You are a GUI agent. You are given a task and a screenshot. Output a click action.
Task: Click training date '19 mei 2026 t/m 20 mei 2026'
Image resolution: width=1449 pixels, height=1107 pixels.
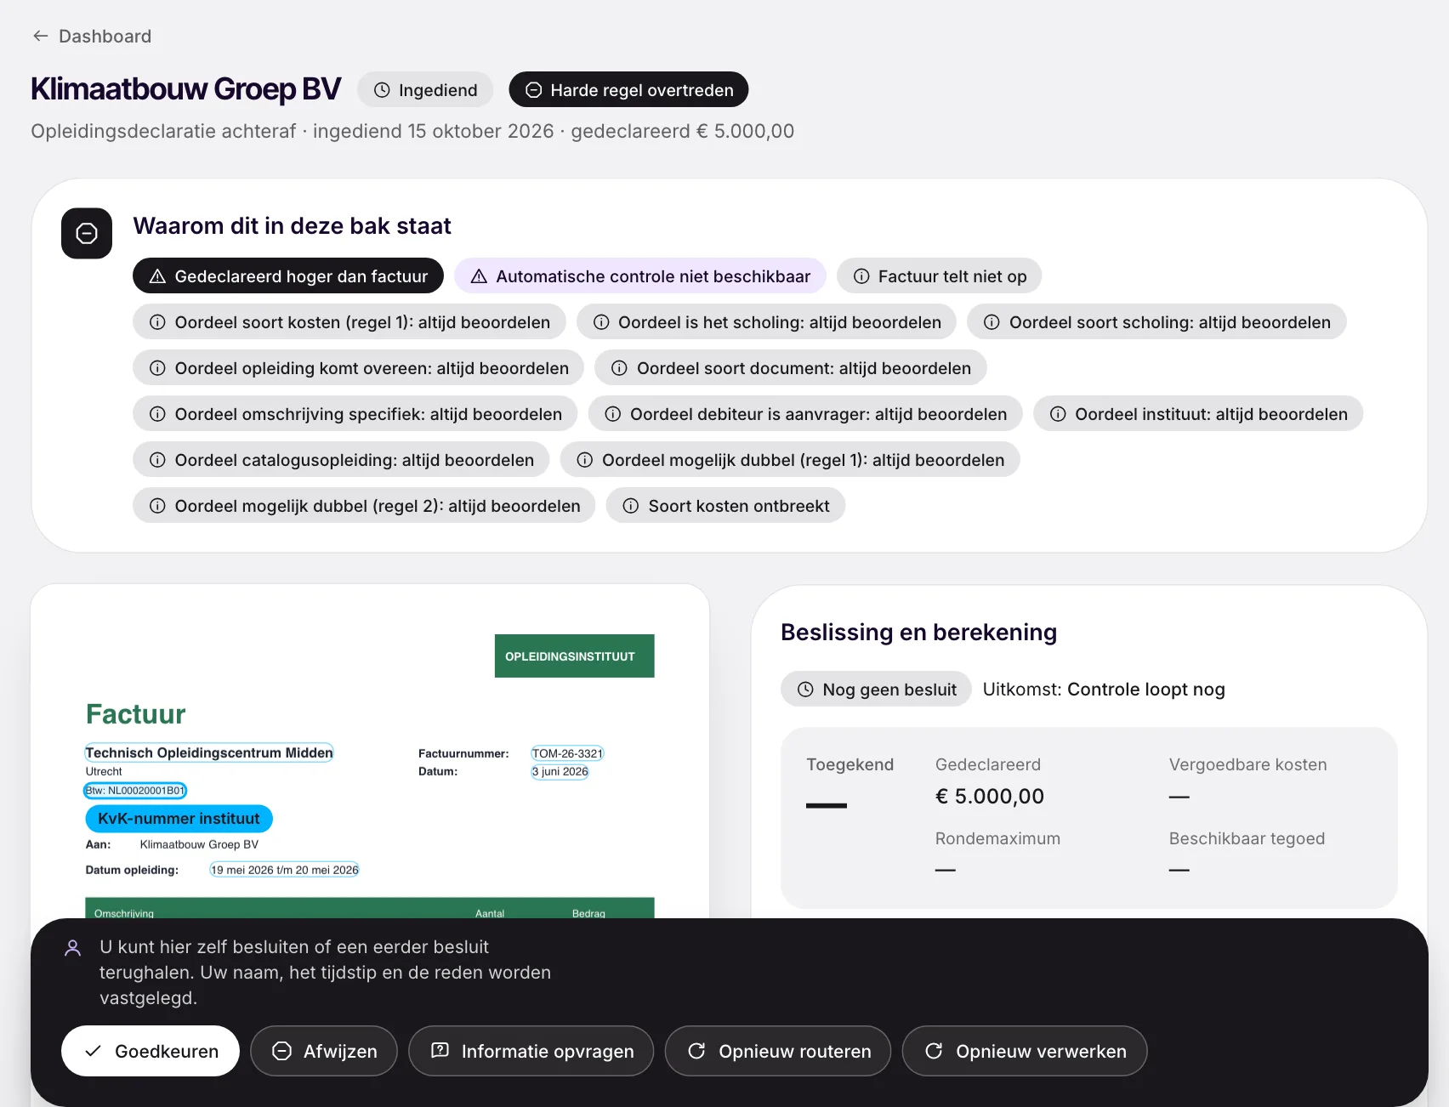(285, 870)
